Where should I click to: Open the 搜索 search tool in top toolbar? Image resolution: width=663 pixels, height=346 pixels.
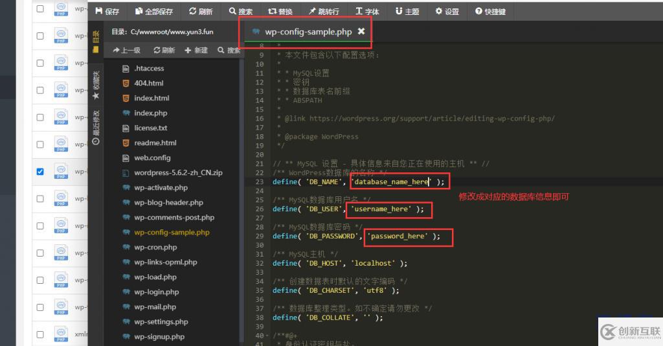(x=241, y=12)
